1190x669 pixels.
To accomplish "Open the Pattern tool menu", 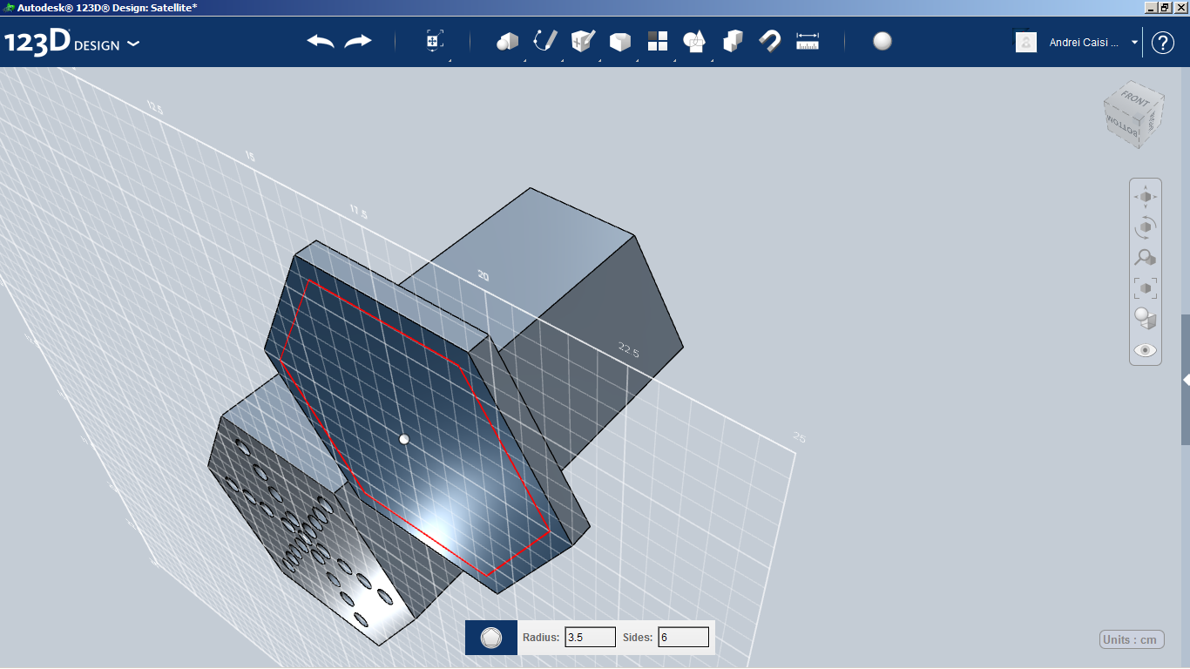I will pyautogui.click(x=658, y=41).
